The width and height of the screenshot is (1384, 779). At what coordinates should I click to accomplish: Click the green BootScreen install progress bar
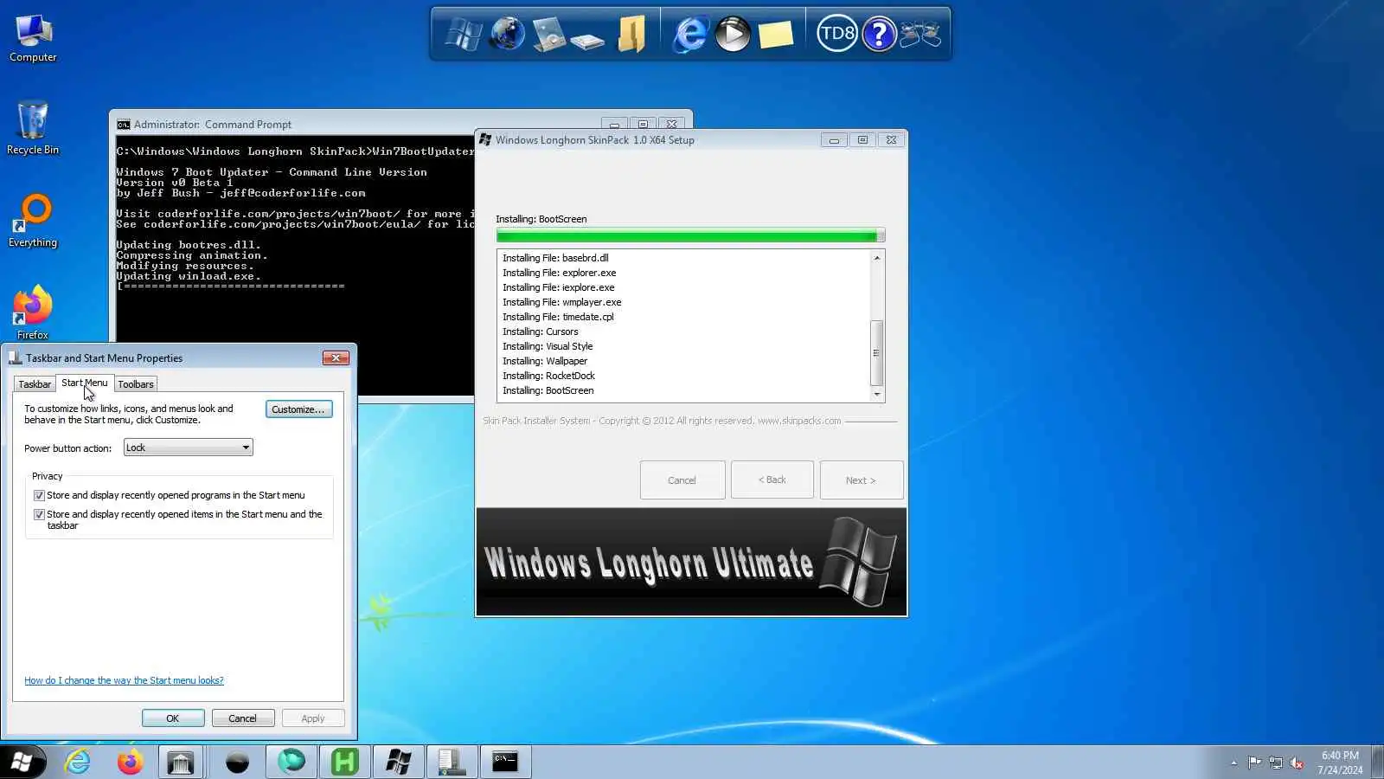[x=690, y=235]
